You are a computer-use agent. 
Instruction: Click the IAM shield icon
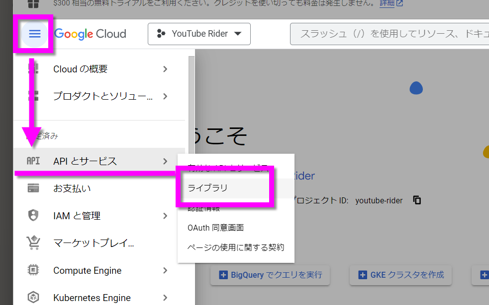coord(33,215)
